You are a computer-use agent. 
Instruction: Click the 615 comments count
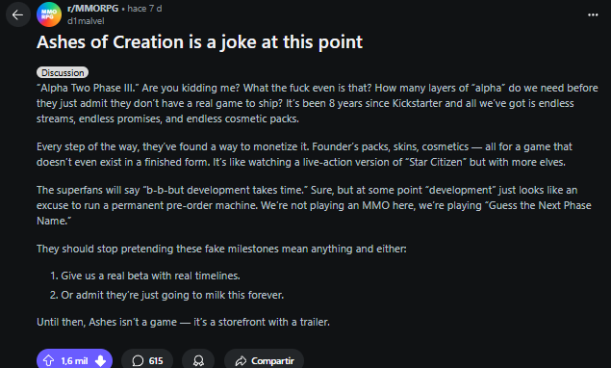156,361
